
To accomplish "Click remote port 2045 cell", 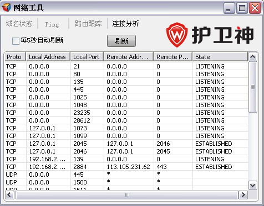I will pyautogui.click(x=163, y=151).
